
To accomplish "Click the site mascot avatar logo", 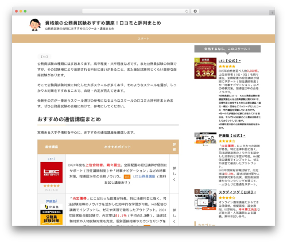I will (x=35, y=25).
